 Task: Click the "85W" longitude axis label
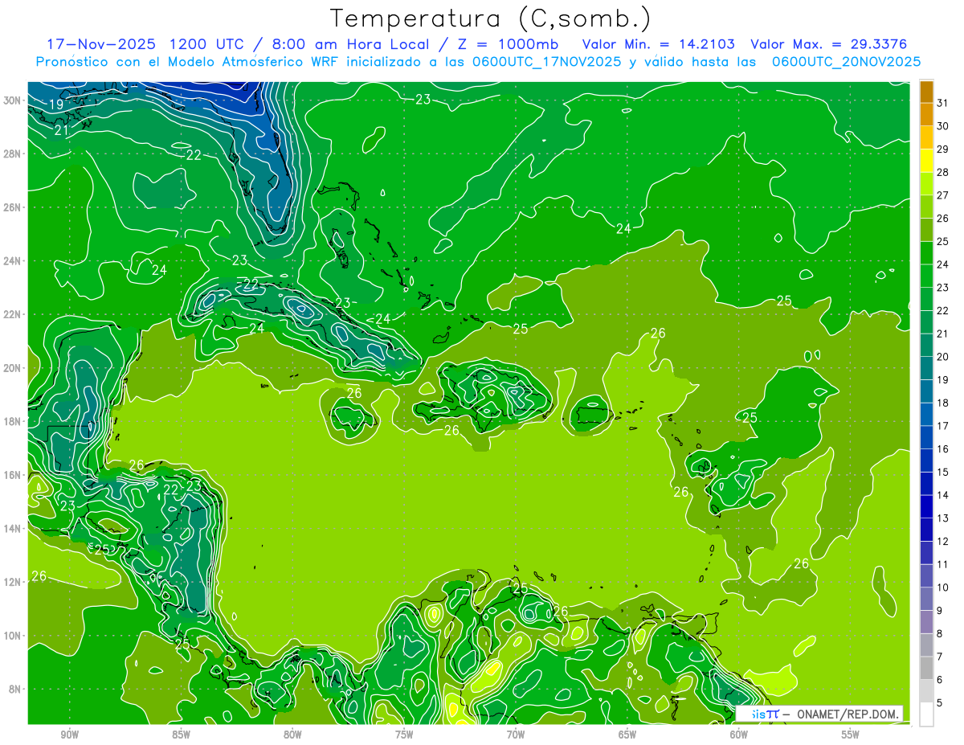pyautogui.click(x=181, y=735)
